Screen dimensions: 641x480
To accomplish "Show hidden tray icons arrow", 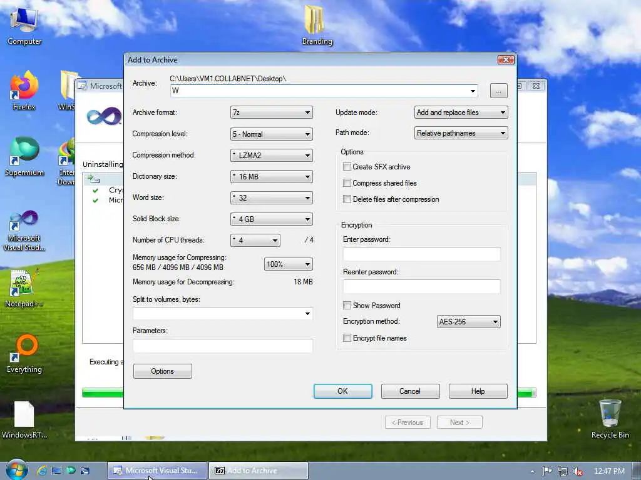I will tap(532, 471).
